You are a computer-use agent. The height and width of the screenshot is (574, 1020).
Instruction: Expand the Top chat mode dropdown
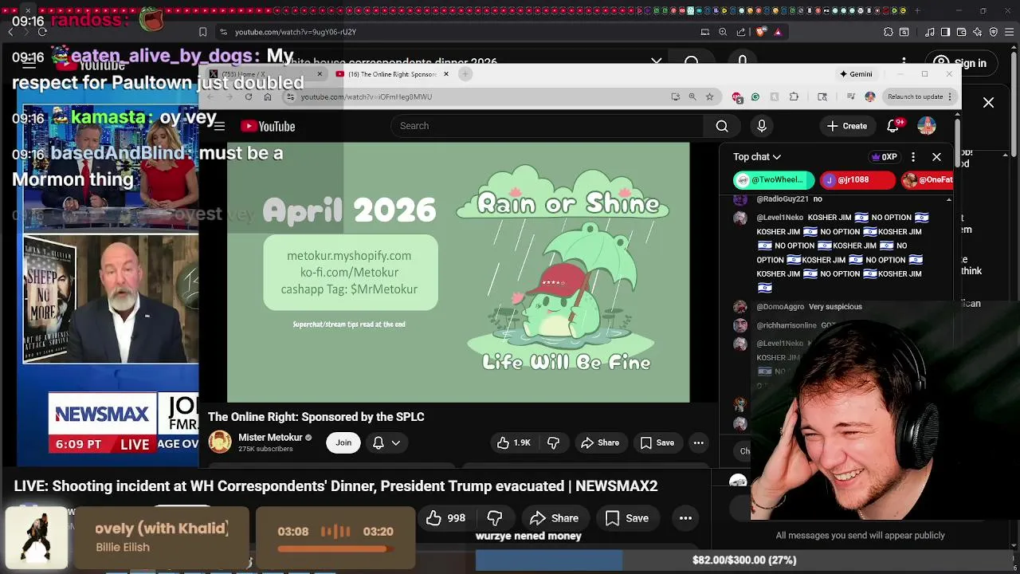[x=757, y=157]
